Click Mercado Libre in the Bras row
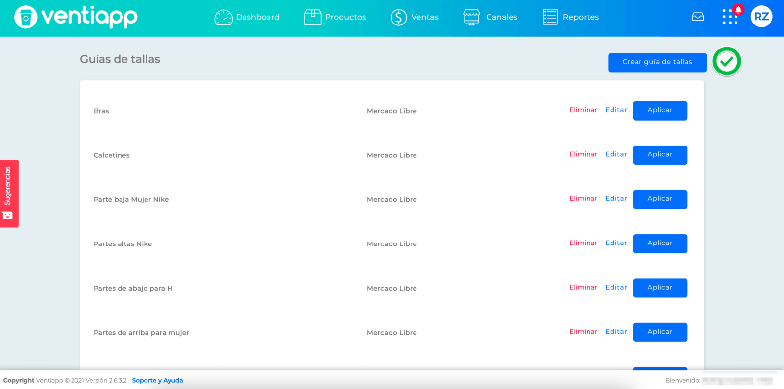This screenshot has height=389, width=784. coord(392,111)
